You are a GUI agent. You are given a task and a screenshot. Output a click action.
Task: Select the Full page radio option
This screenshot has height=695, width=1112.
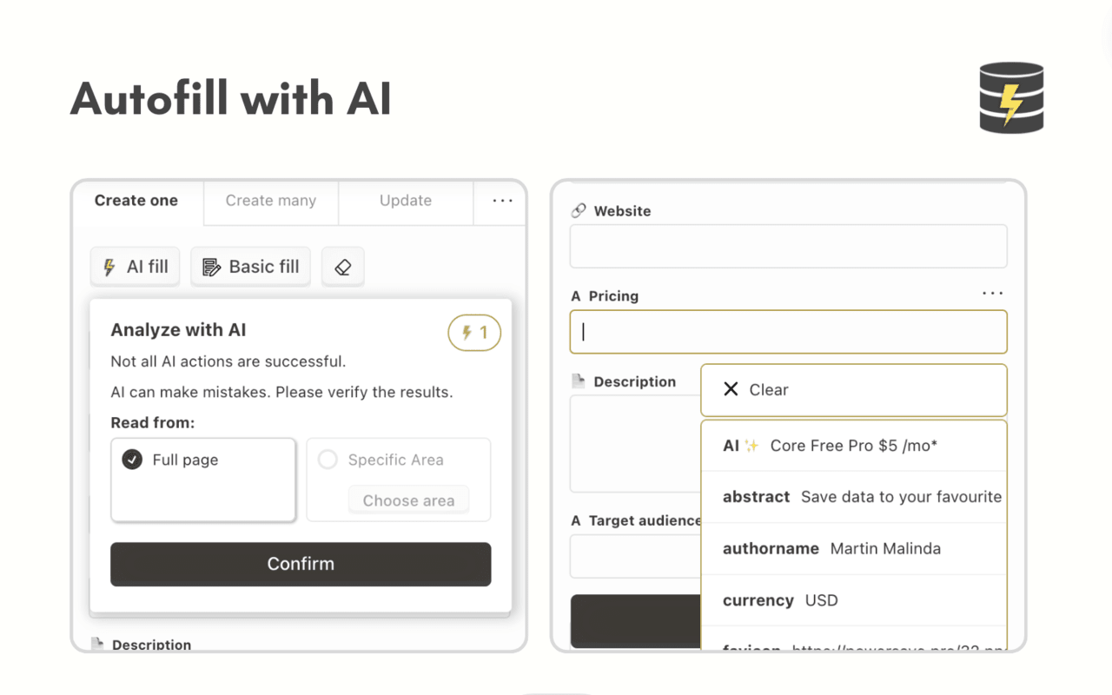pyautogui.click(x=132, y=460)
